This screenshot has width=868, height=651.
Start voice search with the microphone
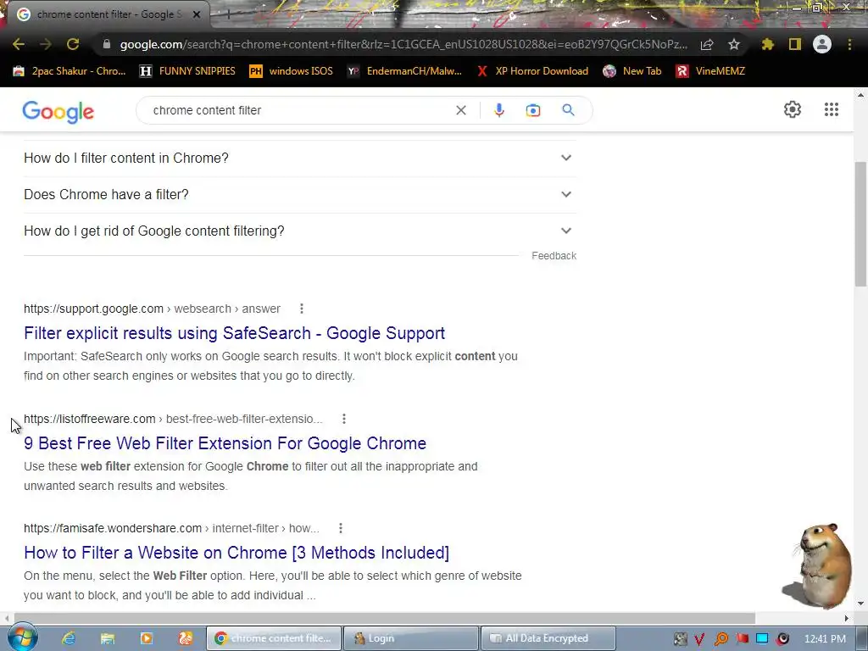click(x=499, y=110)
